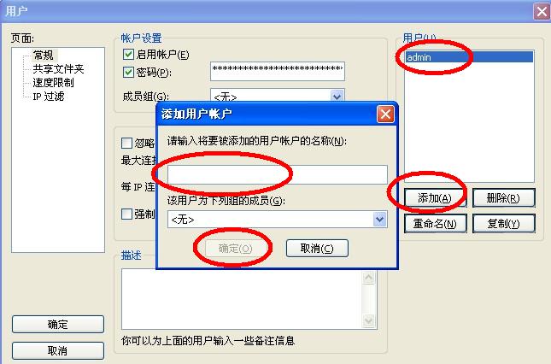Close the 用户 window via the title bar X
The height and width of the screenshot is (364, 551).
pyautogui.click(x=542, y=12)
